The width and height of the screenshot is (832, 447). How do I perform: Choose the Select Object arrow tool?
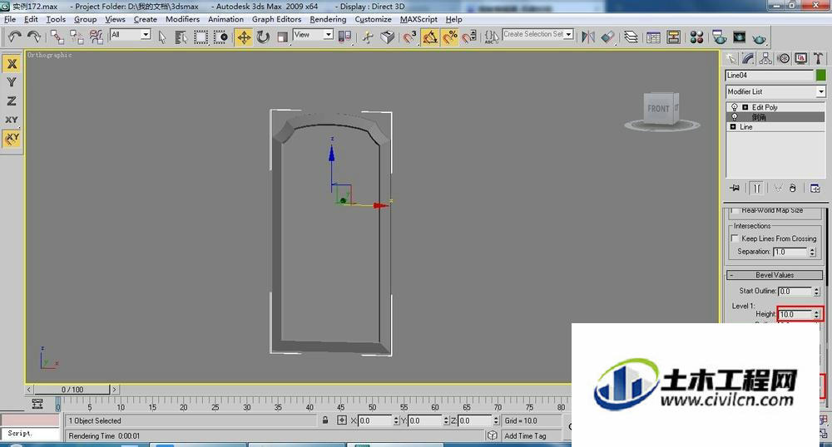tap(162, 37)
